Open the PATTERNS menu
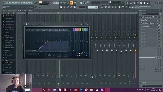163x92 pixels. (14, 3)
